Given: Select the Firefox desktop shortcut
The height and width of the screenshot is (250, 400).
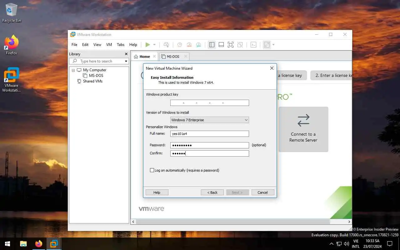Looking at the screenshot, I should click(x=12, y=45).
